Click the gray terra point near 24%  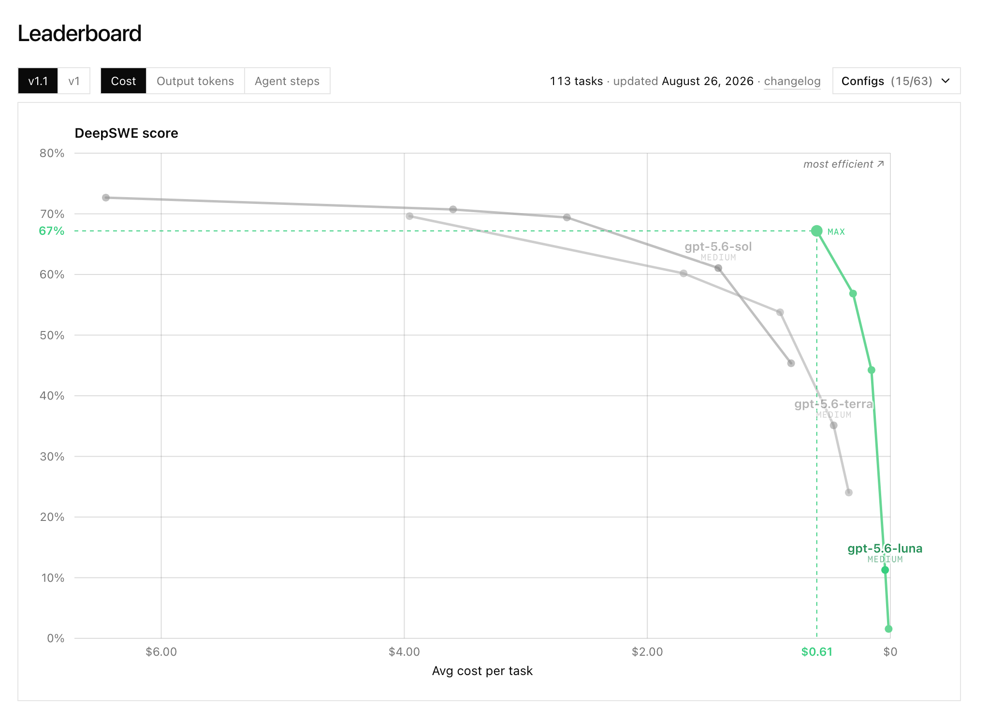[x=849, y=492]
